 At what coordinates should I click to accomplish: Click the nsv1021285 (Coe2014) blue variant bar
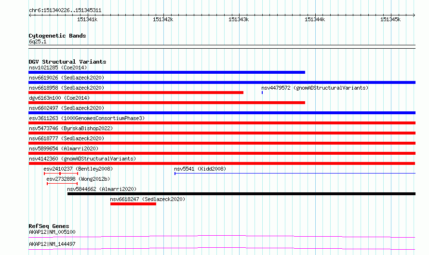coord(167,72)
